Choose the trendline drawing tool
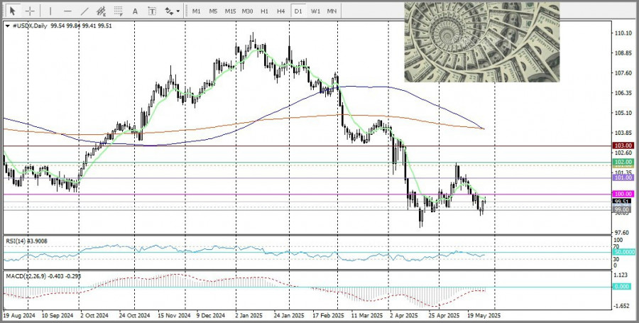This screenshot has height=323, width=639. click(84, 11)
